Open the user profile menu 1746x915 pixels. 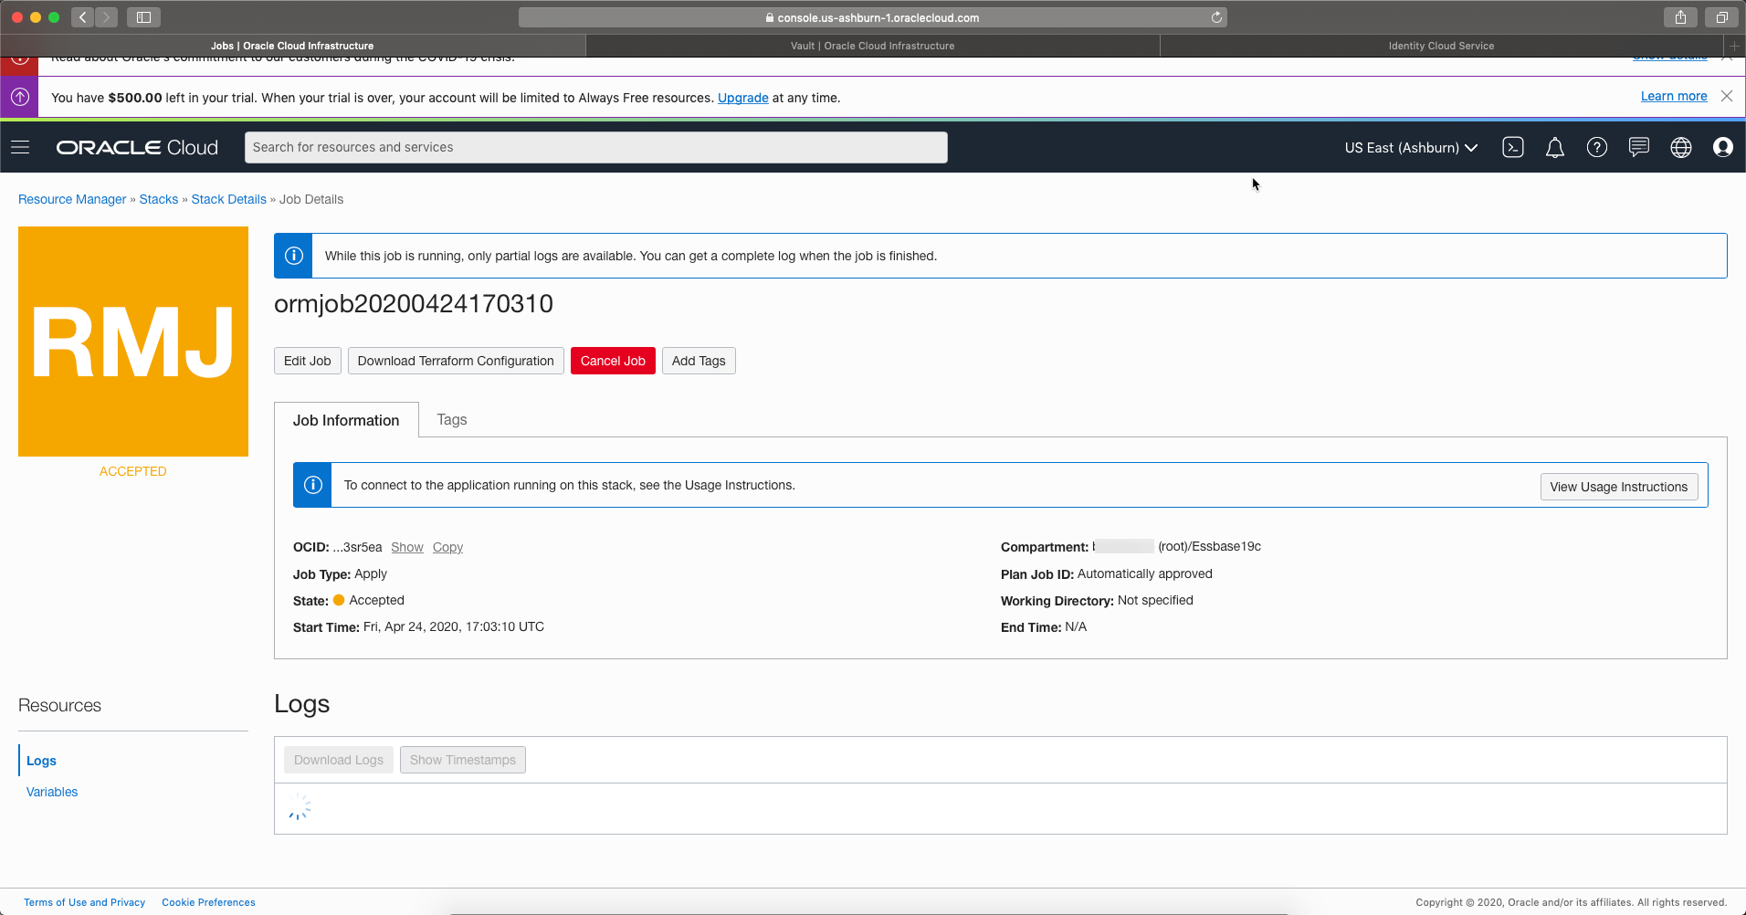[x=1722, y=147]
